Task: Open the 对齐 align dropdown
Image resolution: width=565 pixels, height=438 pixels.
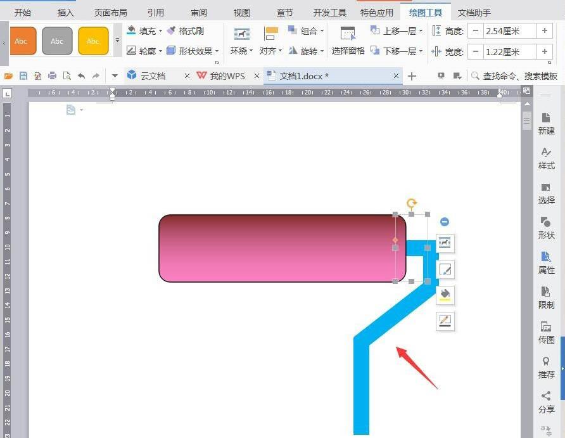Action: tap(270, 41)
